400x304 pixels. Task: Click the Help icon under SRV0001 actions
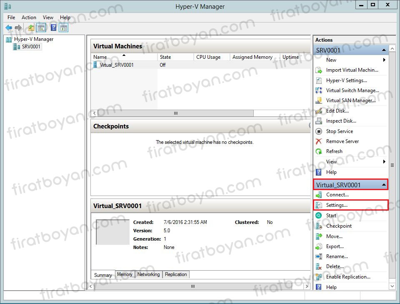click(x=319, y=172)
